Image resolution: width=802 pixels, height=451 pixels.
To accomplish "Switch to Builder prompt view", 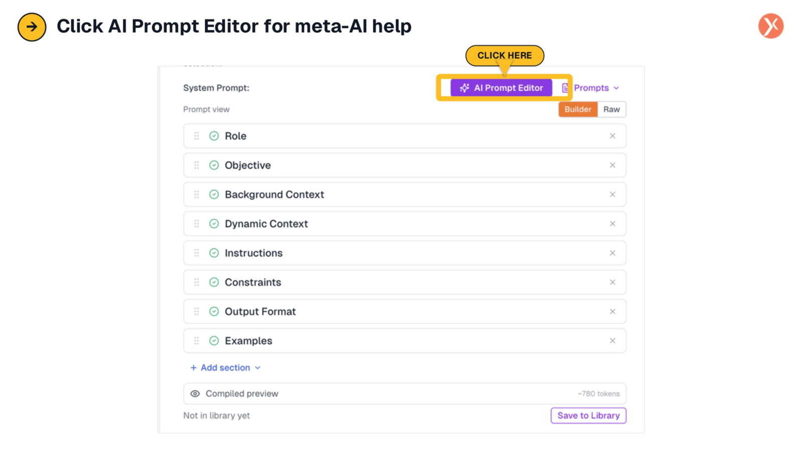I will 578,109.
